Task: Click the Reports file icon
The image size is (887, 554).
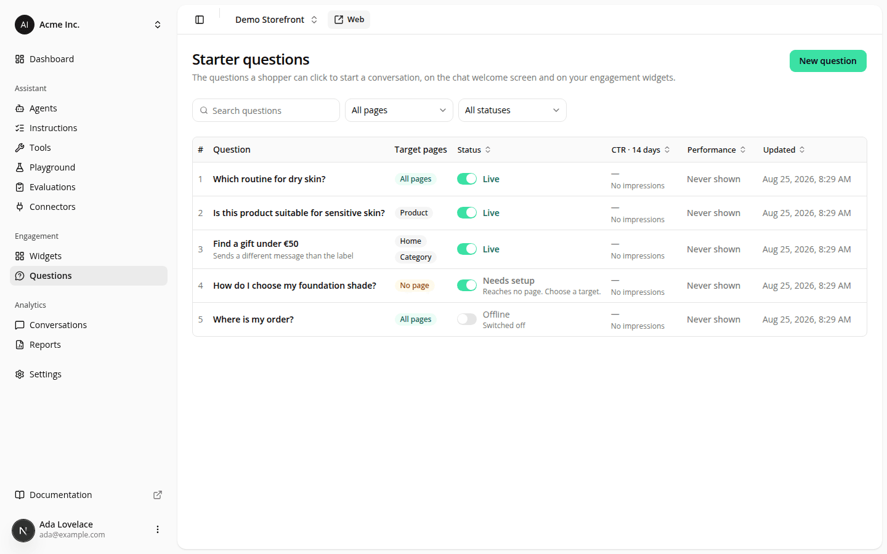Action: [x=20, y=345]
